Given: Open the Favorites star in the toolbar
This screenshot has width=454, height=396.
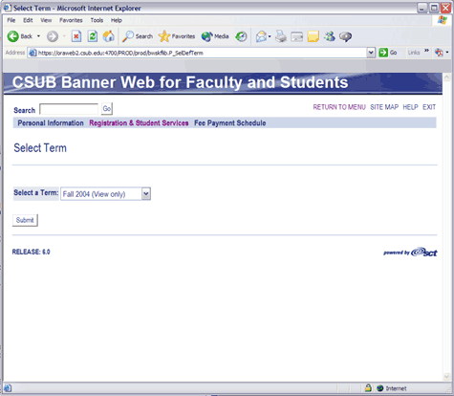Looking at the screenshot, I should (x=177, y=36).
